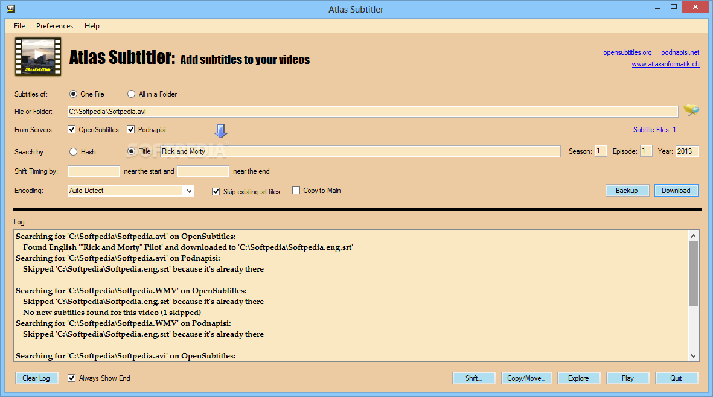Image resolution: width=713 pixels, height=397 pixels.
Task: Open the opensubtitles.org link
Action: tap(627, 52)
